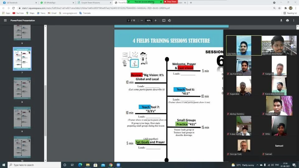Open File Explorer from taskbar
Screen dimensions: 299x168
point(88,165)
